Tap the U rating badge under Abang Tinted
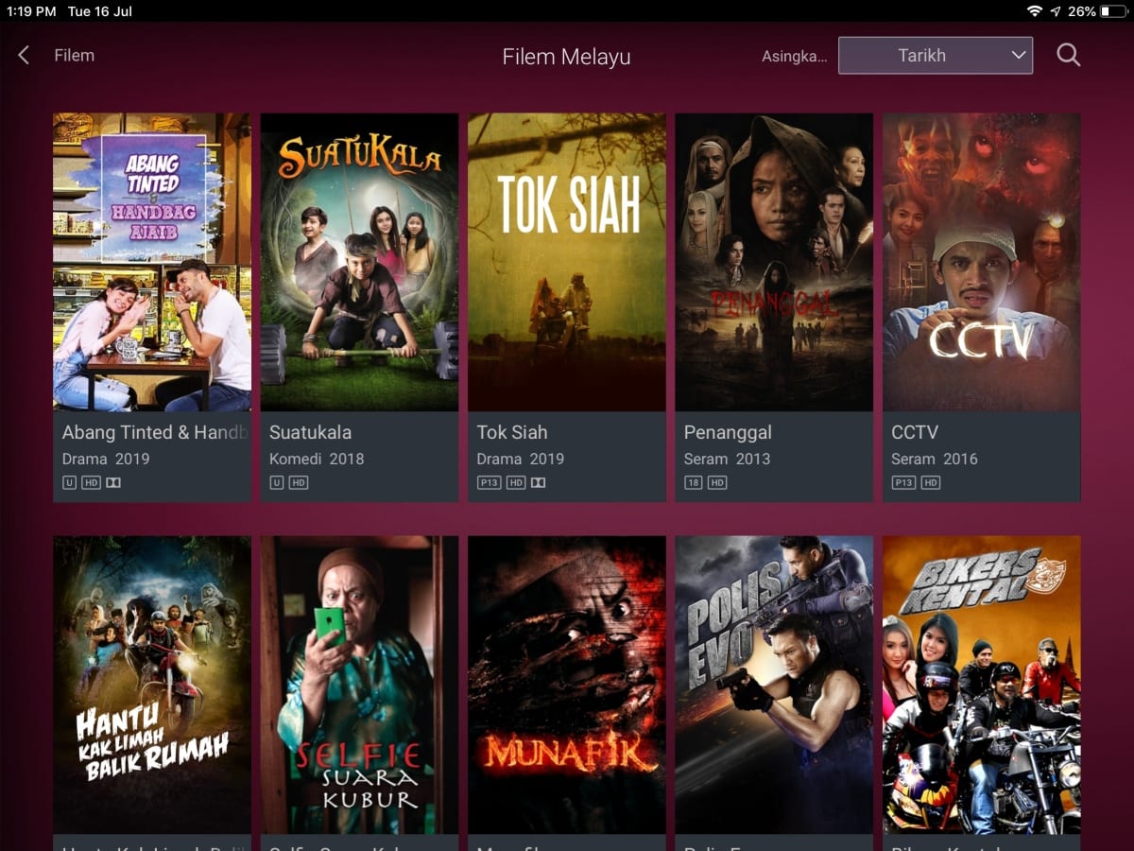The height and width of the screenshot is (851, 1134). point(69,482)
